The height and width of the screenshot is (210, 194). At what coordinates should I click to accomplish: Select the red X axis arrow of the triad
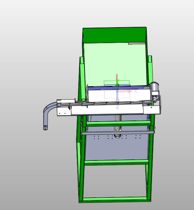(124, 91)
